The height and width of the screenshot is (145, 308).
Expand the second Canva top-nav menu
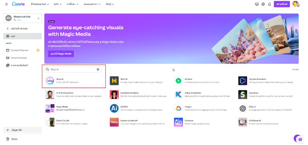tap(58, 4)
